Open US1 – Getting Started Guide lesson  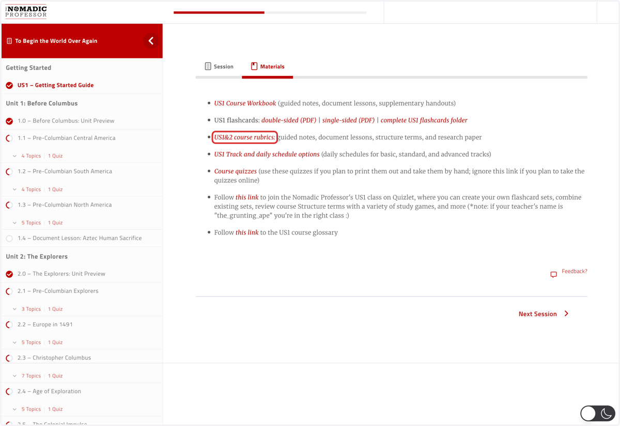pyautogui.click(x=55, y=85)
